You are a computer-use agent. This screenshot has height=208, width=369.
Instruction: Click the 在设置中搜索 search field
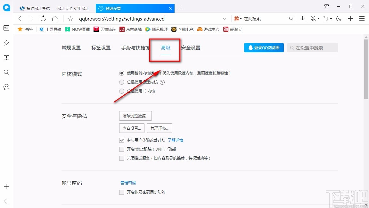click(x=312, y=47)
